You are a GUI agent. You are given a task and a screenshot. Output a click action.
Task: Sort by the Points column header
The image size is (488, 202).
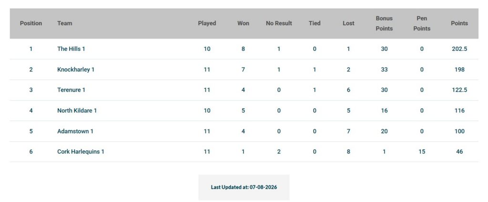[x=459, y=23]
